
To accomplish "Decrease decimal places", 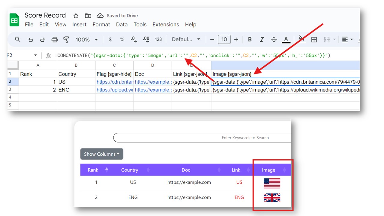I will click(x=134, y=40).
